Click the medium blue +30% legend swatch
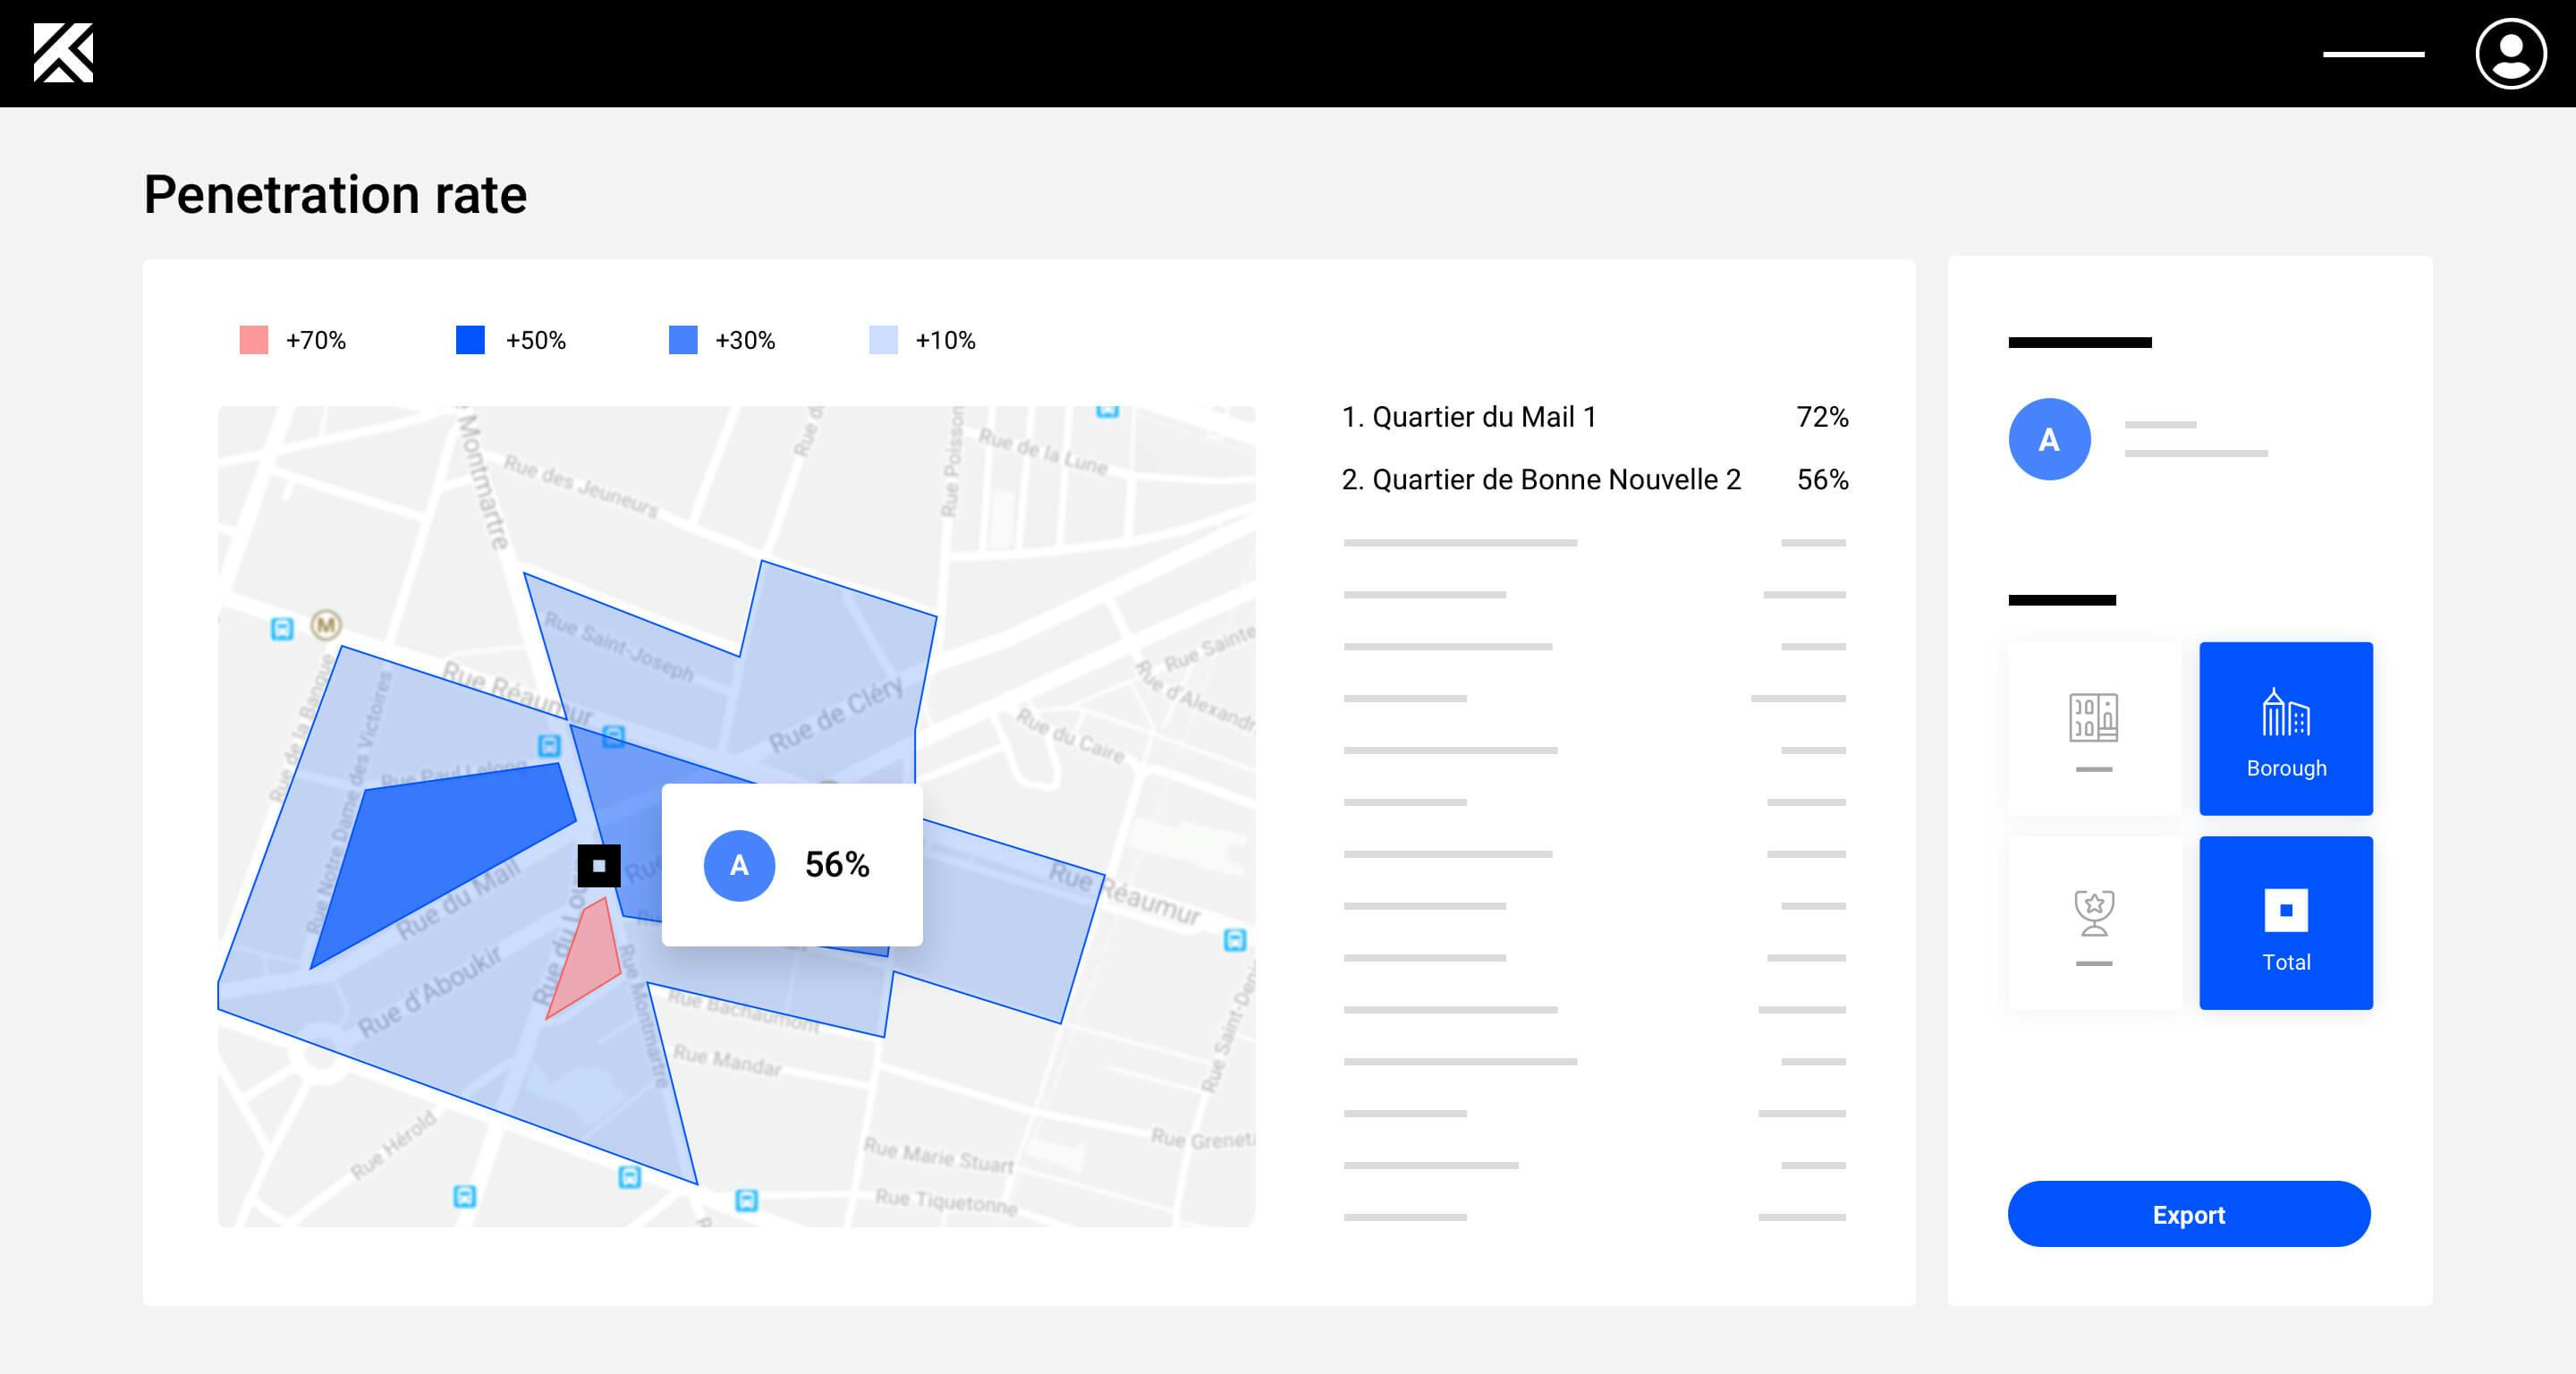 point(683,340)
